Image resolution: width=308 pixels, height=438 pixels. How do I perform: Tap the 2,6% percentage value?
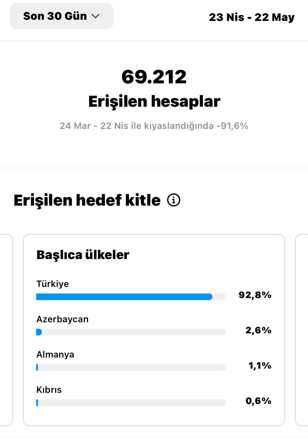click(258, 330)
